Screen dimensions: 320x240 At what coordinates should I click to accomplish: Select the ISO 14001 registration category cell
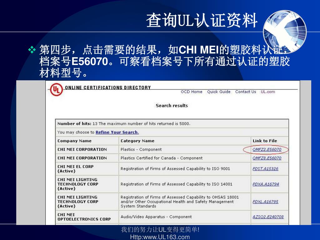[x=185, y=184]
